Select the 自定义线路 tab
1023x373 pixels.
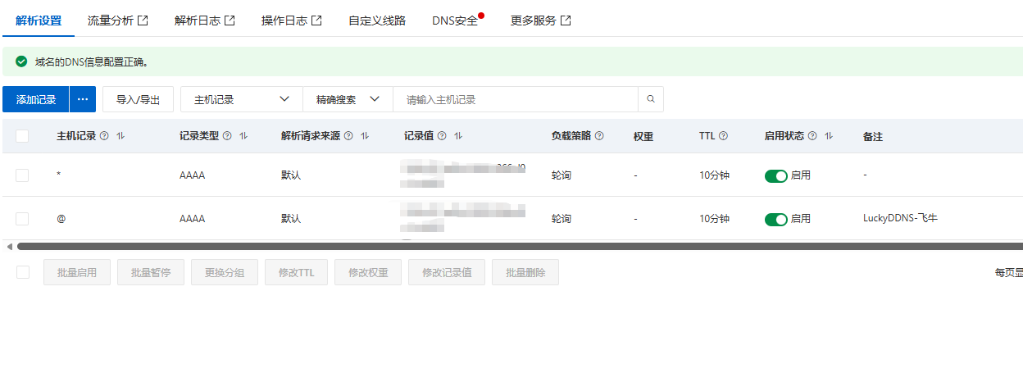[377, 20]
